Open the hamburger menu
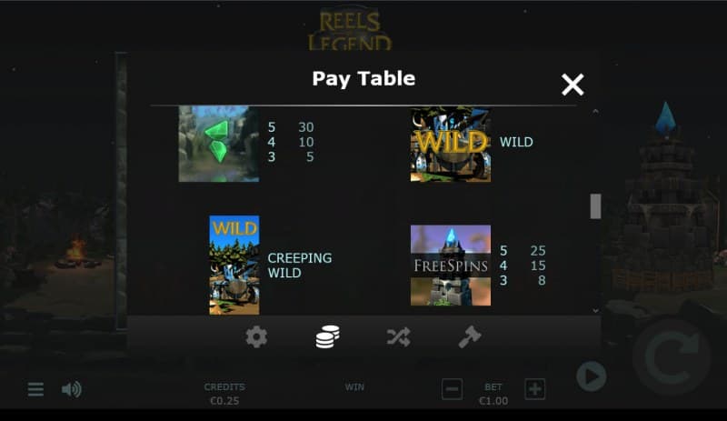Image resolution: width=727 pixels, height=421 pixels. pos(35,389)
